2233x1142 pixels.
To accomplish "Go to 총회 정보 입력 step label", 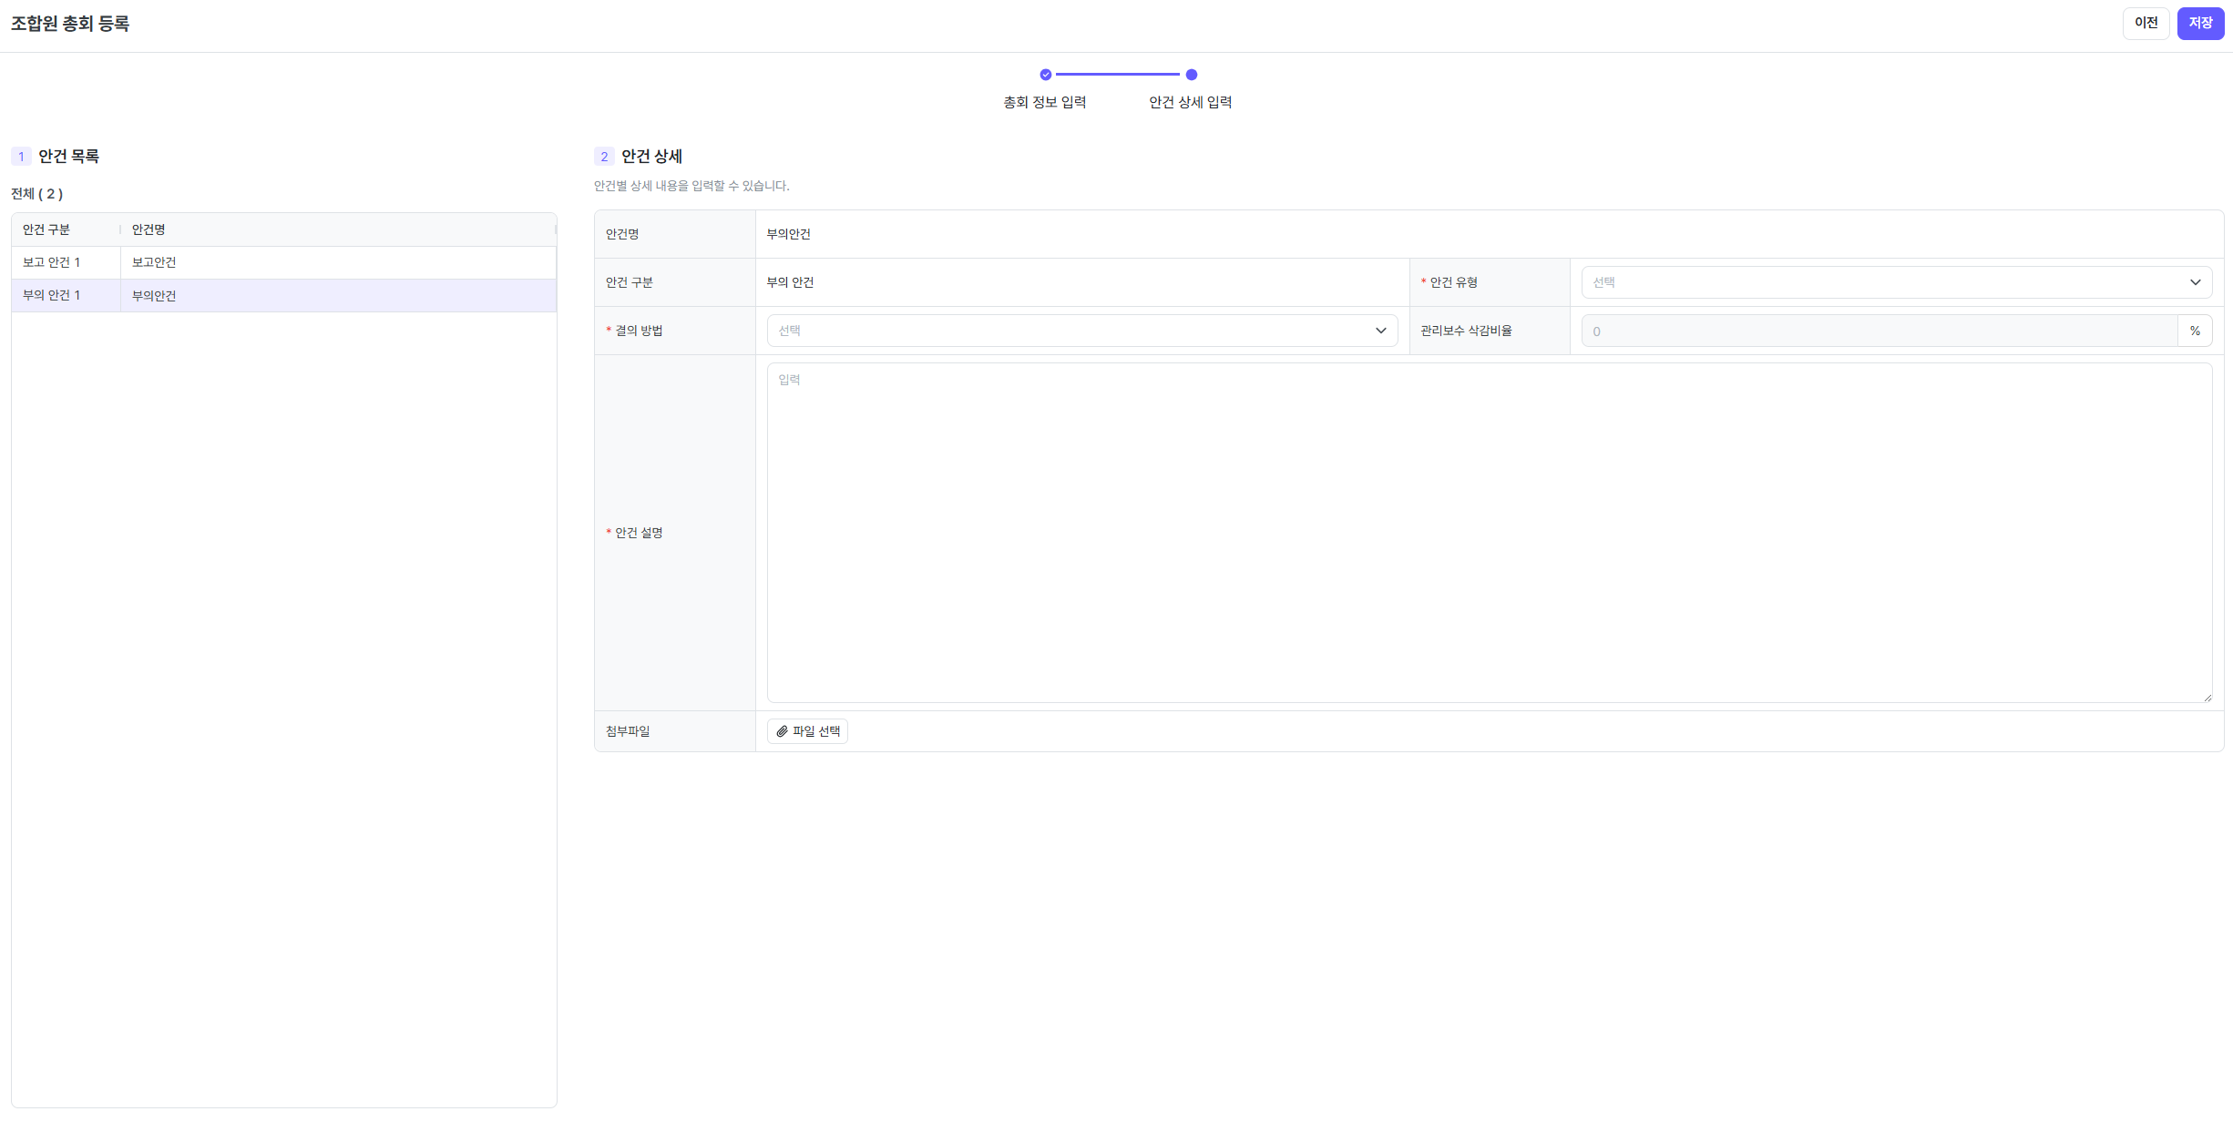I will tap(1044, 102).
